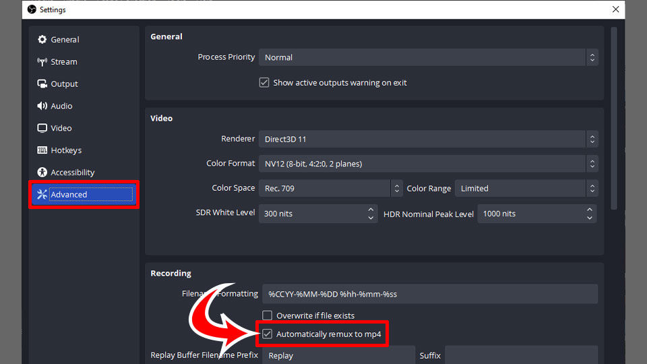Increase HDR Nominal Peak Level
The image size is (647, 364).
click(x=589, y=210)
